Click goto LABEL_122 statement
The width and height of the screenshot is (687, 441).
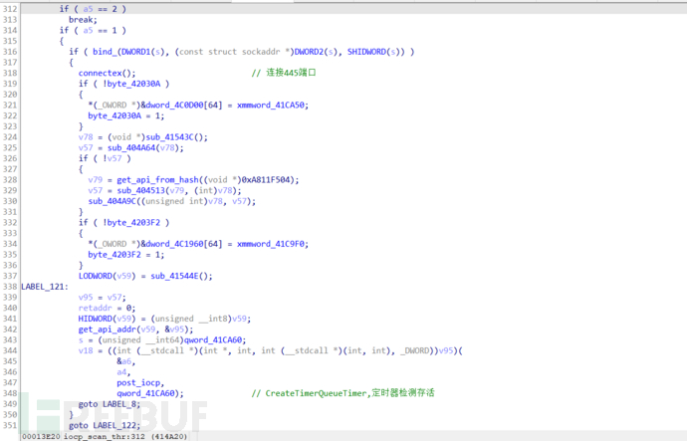pyautogui.click(x=105, y=426)
